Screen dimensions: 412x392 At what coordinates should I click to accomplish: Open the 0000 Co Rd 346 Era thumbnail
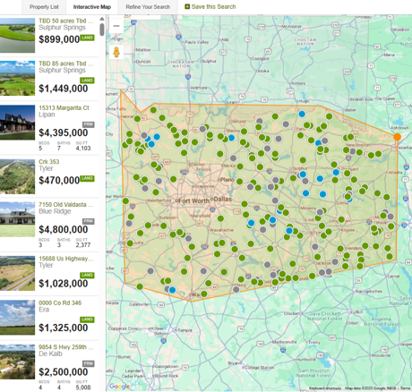point(17,317)
